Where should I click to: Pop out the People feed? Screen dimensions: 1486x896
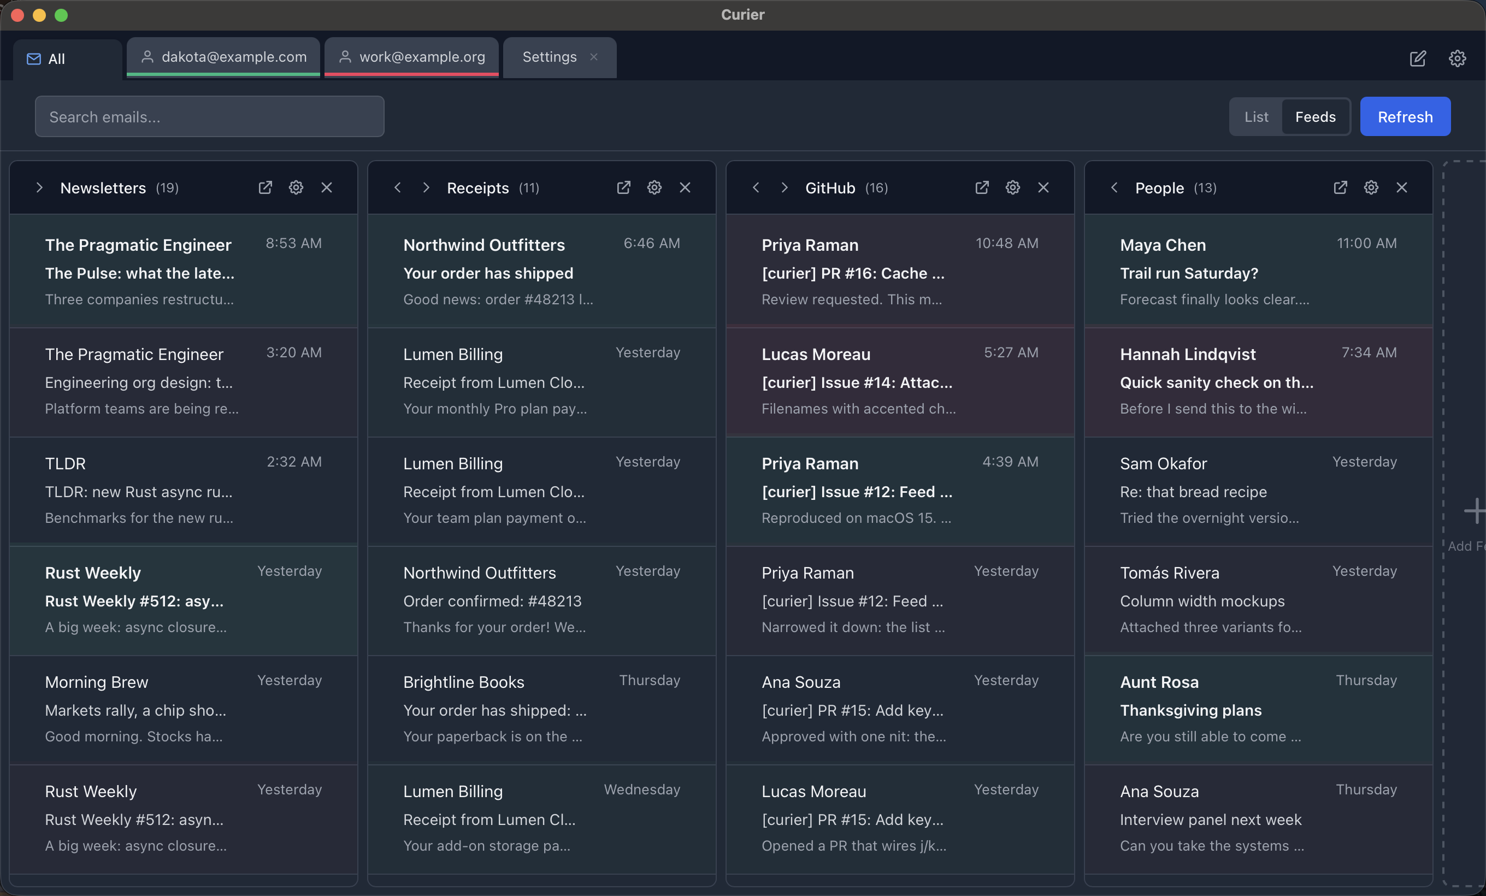(1340, 187)
